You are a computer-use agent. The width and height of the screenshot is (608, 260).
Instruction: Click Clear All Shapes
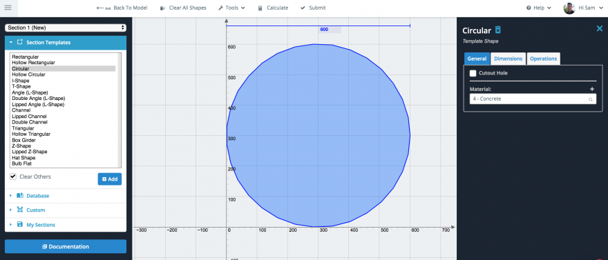183,8
